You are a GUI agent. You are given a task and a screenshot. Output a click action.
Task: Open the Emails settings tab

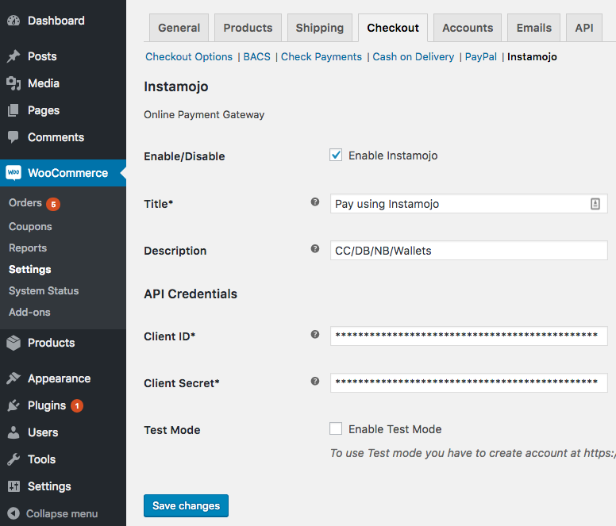(x=533, y=28)
